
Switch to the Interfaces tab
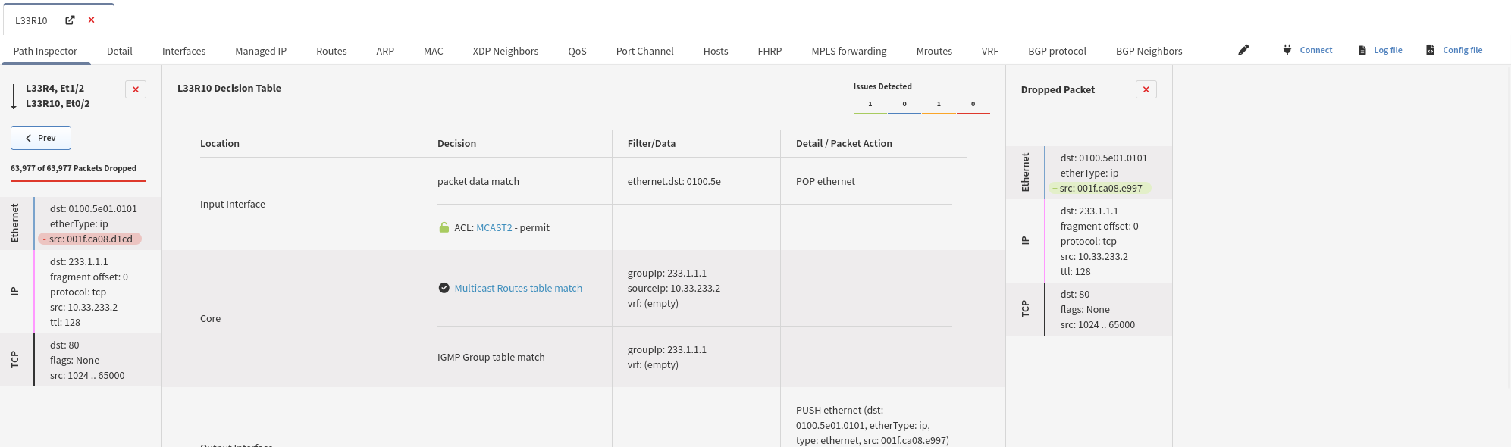tap(183, 51)
